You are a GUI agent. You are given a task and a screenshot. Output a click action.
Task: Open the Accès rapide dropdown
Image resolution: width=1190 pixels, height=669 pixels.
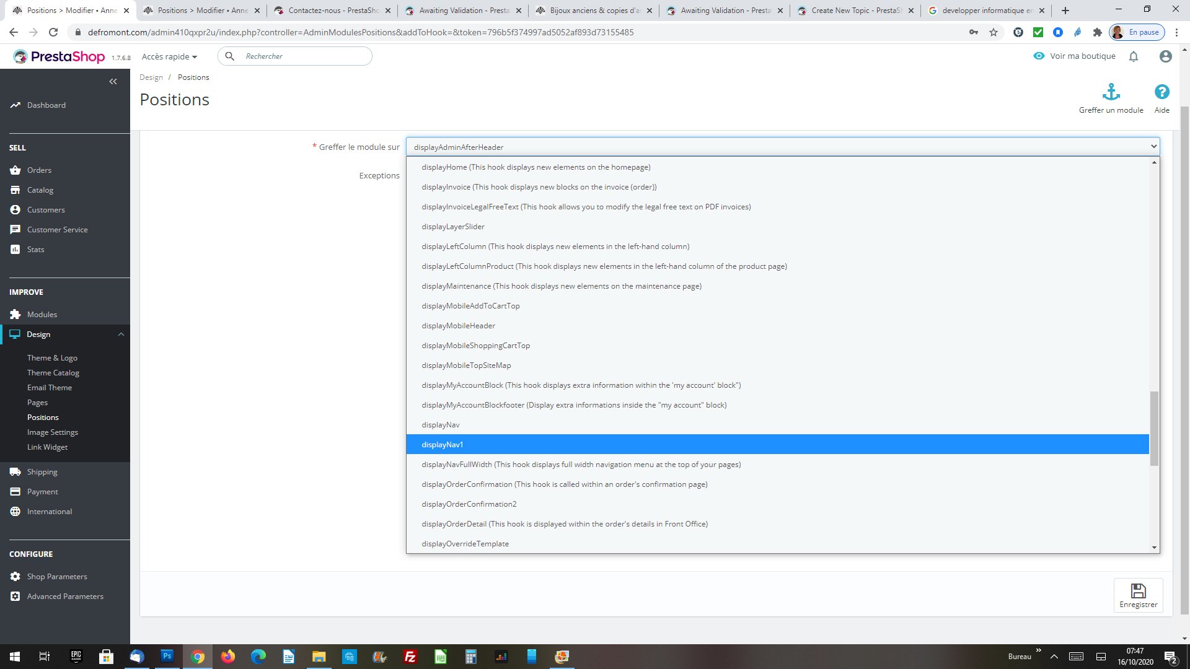click(x=169, y=56)
